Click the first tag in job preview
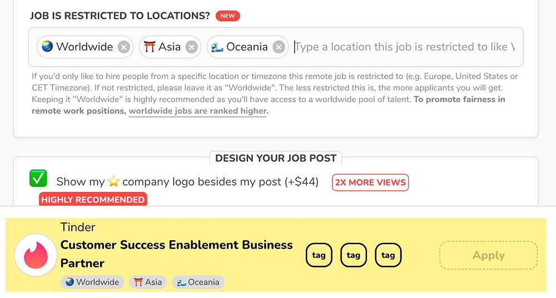556x298 pixels. 319,256
